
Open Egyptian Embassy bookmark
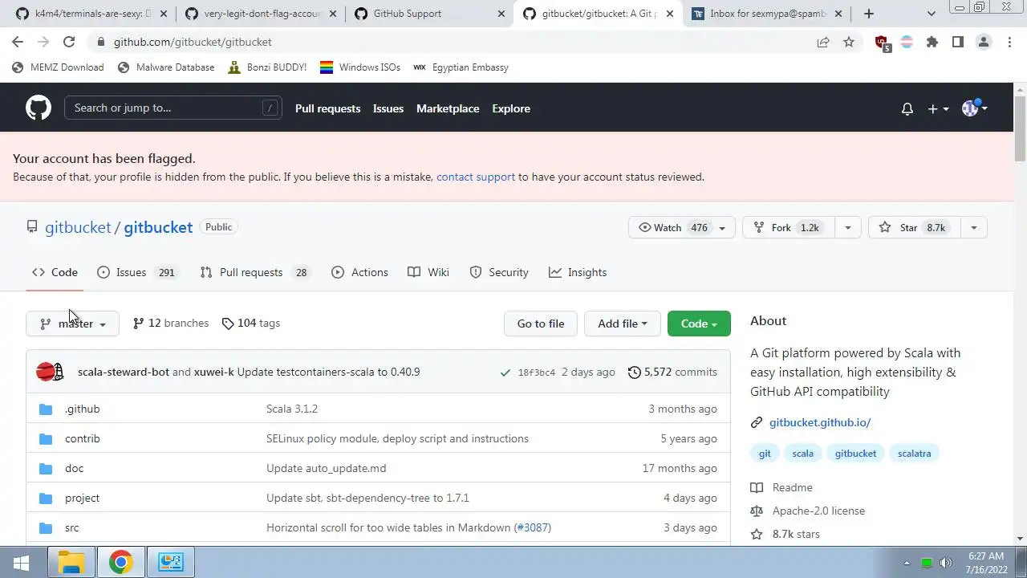461,67
